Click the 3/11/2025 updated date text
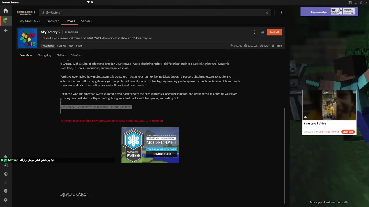 253,46
